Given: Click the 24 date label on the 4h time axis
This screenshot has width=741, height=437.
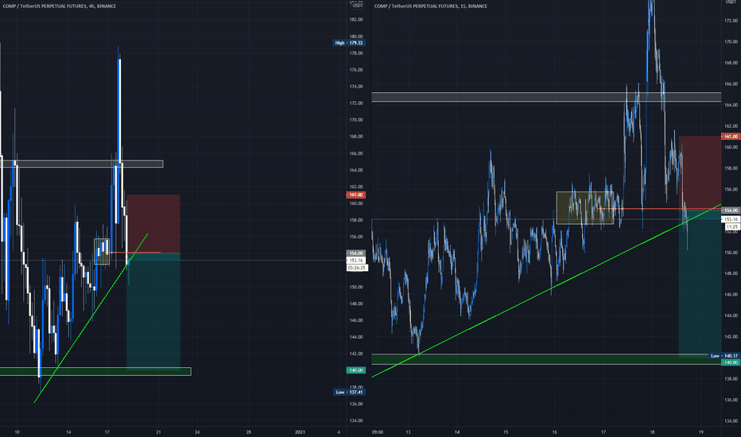Looking at the screenshot, I should [197, 431].
